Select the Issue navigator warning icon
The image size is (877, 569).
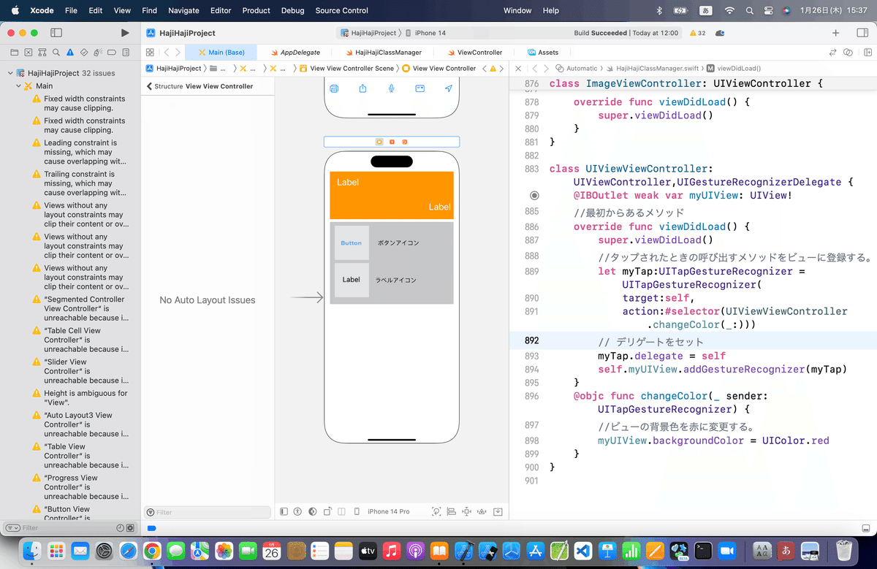70,53
